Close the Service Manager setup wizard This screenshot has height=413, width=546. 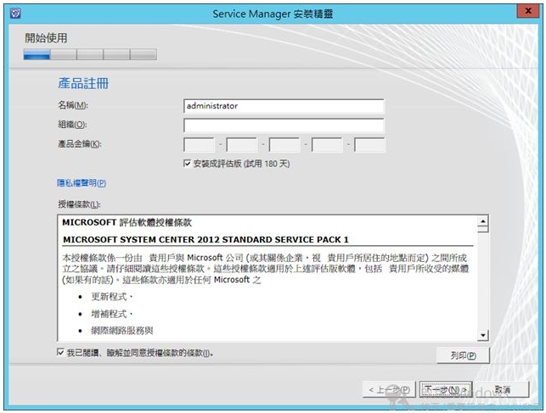(528, 11)
